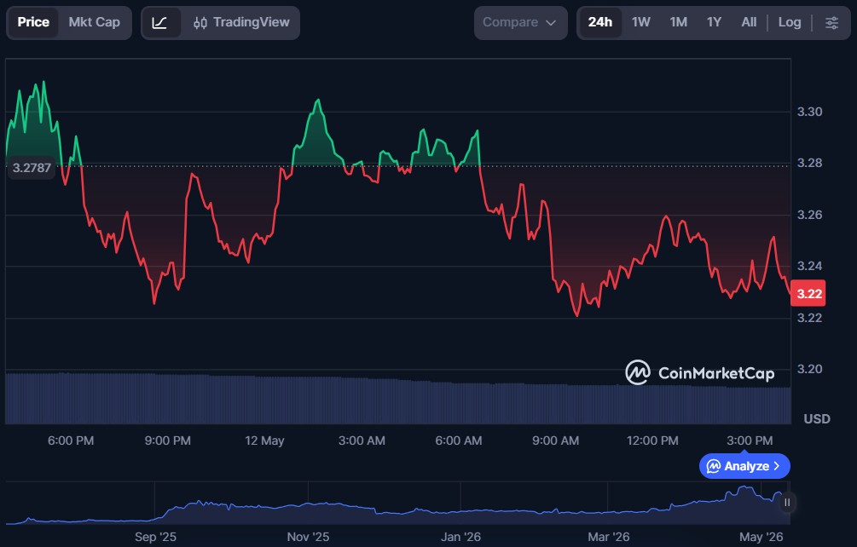Show All-time price history
The image size is (857, 547).
(749, 23)
